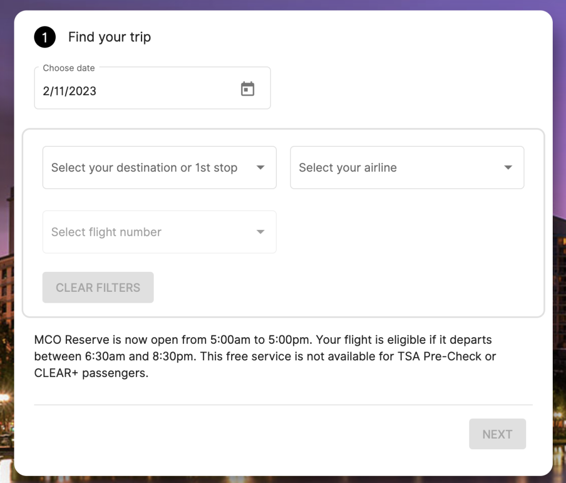Click the flight number field's dropdown arrow

[260, 232]
